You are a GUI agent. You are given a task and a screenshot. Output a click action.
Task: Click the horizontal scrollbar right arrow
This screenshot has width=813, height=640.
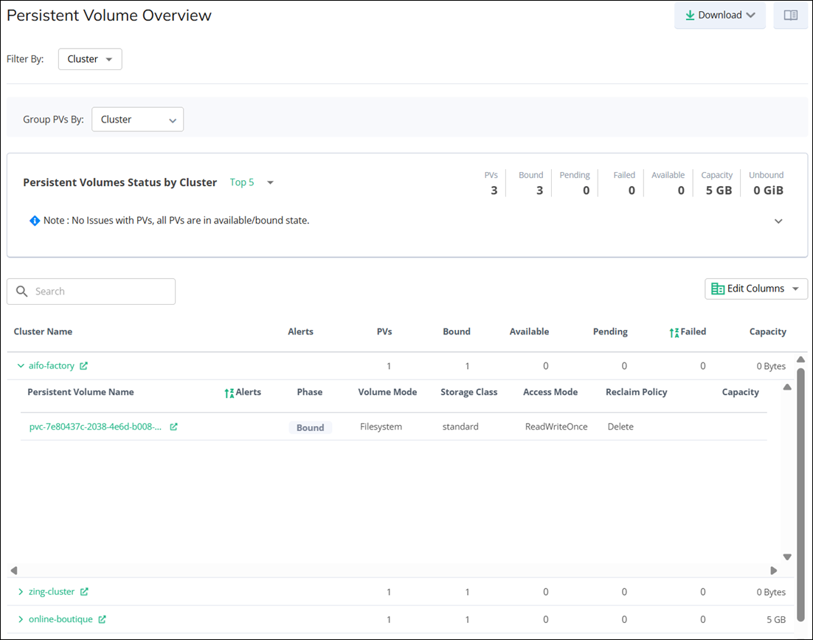click(773, 571)
